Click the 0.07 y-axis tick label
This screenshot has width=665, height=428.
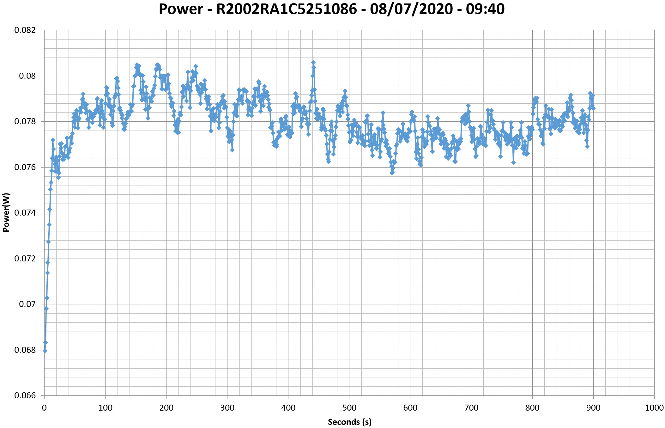pyautogui.click(x=27, y=304)
